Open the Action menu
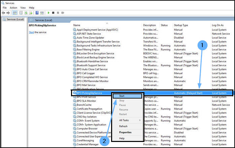Viewport: 235px width, 148px height. point(13,8)
